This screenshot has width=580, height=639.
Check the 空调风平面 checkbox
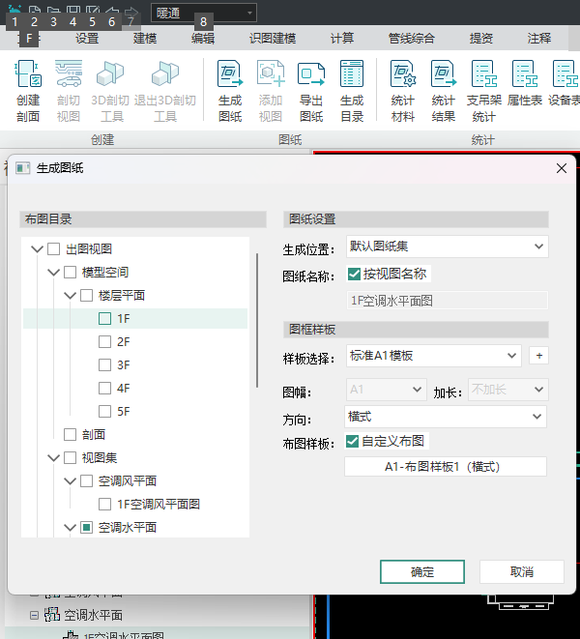[x=86, y=480]
